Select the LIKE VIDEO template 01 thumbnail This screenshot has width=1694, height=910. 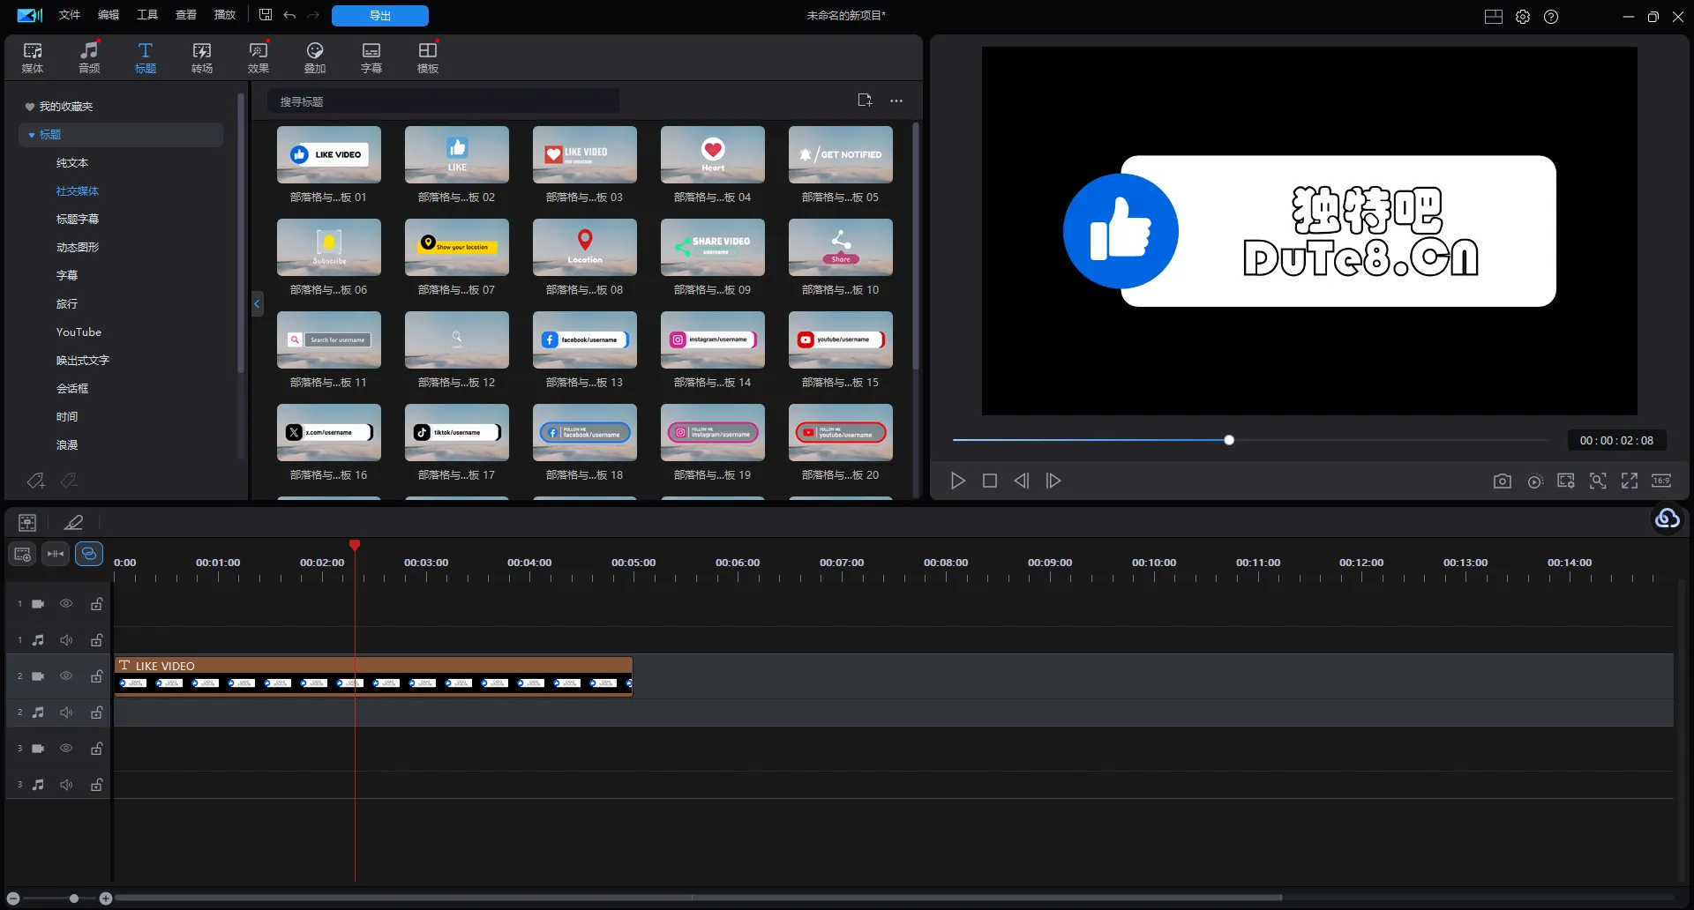point(329,154)
